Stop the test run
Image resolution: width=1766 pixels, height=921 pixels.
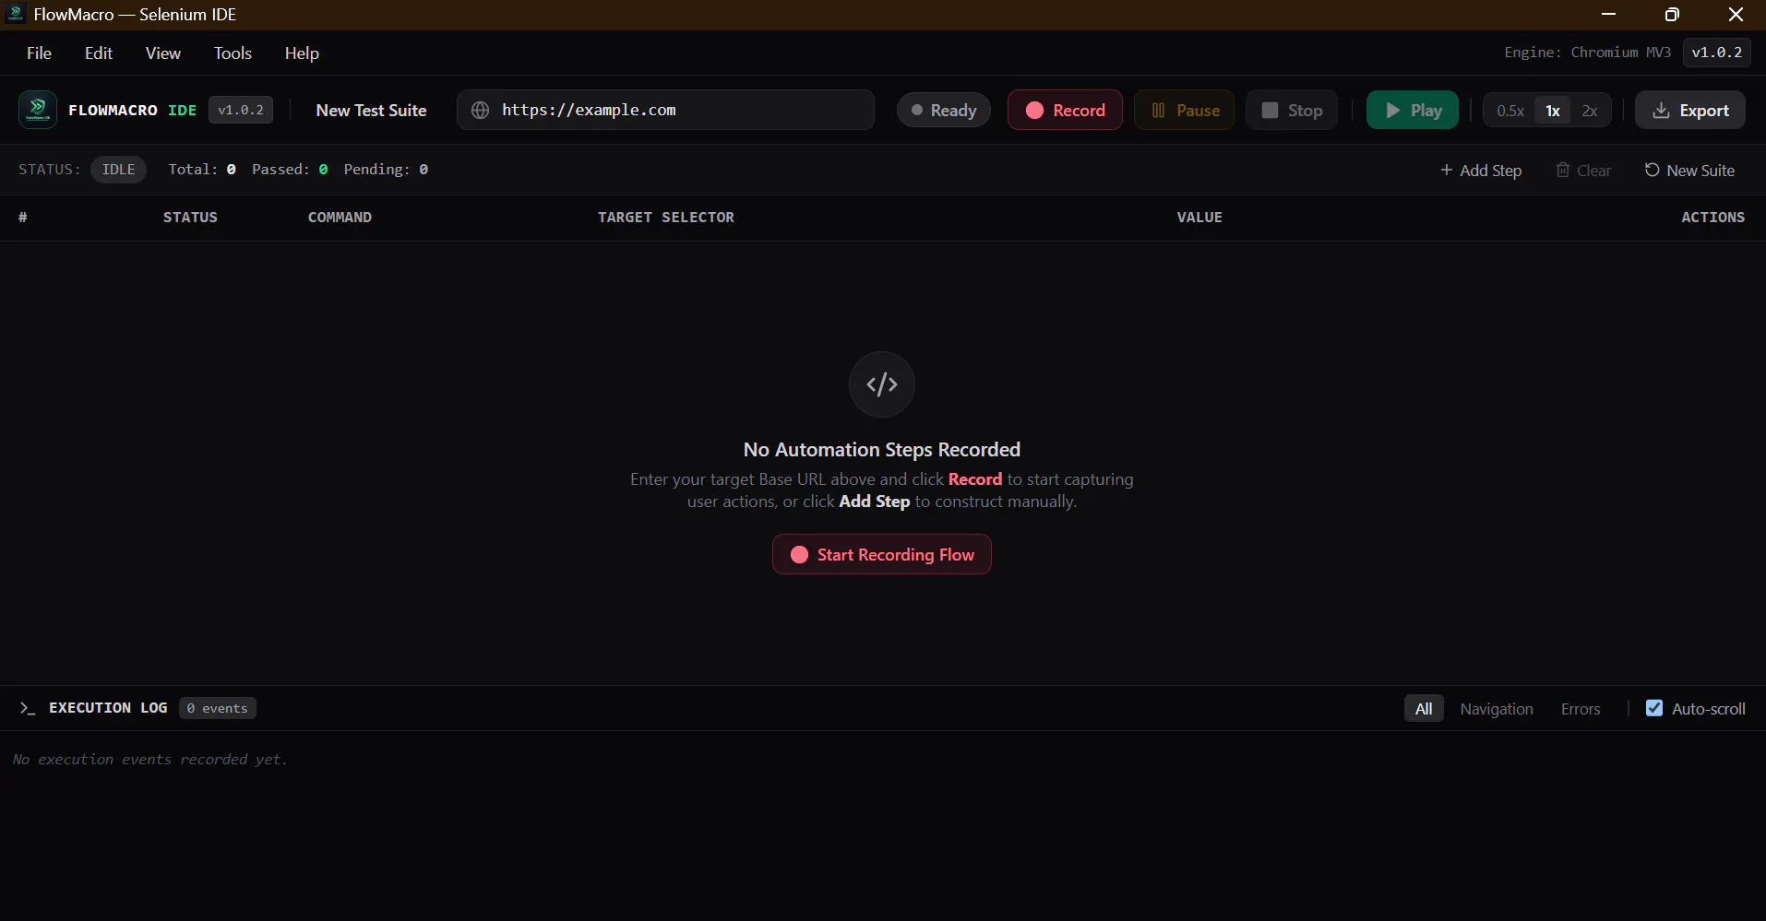(x=1292, y=110)
